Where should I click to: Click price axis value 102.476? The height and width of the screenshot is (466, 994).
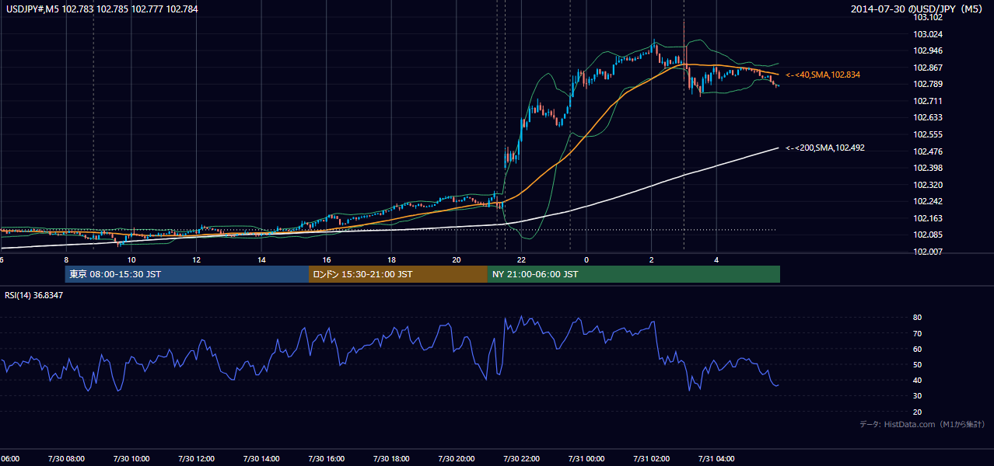coord(927,151)
